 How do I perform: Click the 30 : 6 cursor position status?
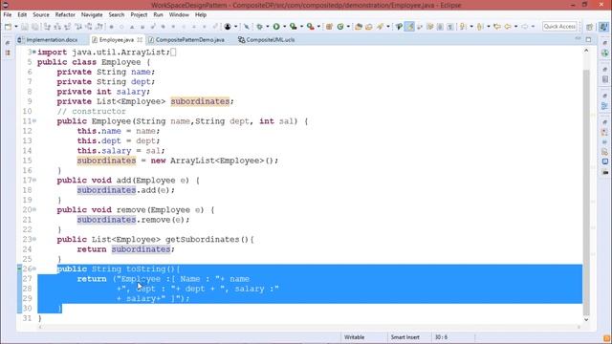pyautogui.click(x=441, y=337)
